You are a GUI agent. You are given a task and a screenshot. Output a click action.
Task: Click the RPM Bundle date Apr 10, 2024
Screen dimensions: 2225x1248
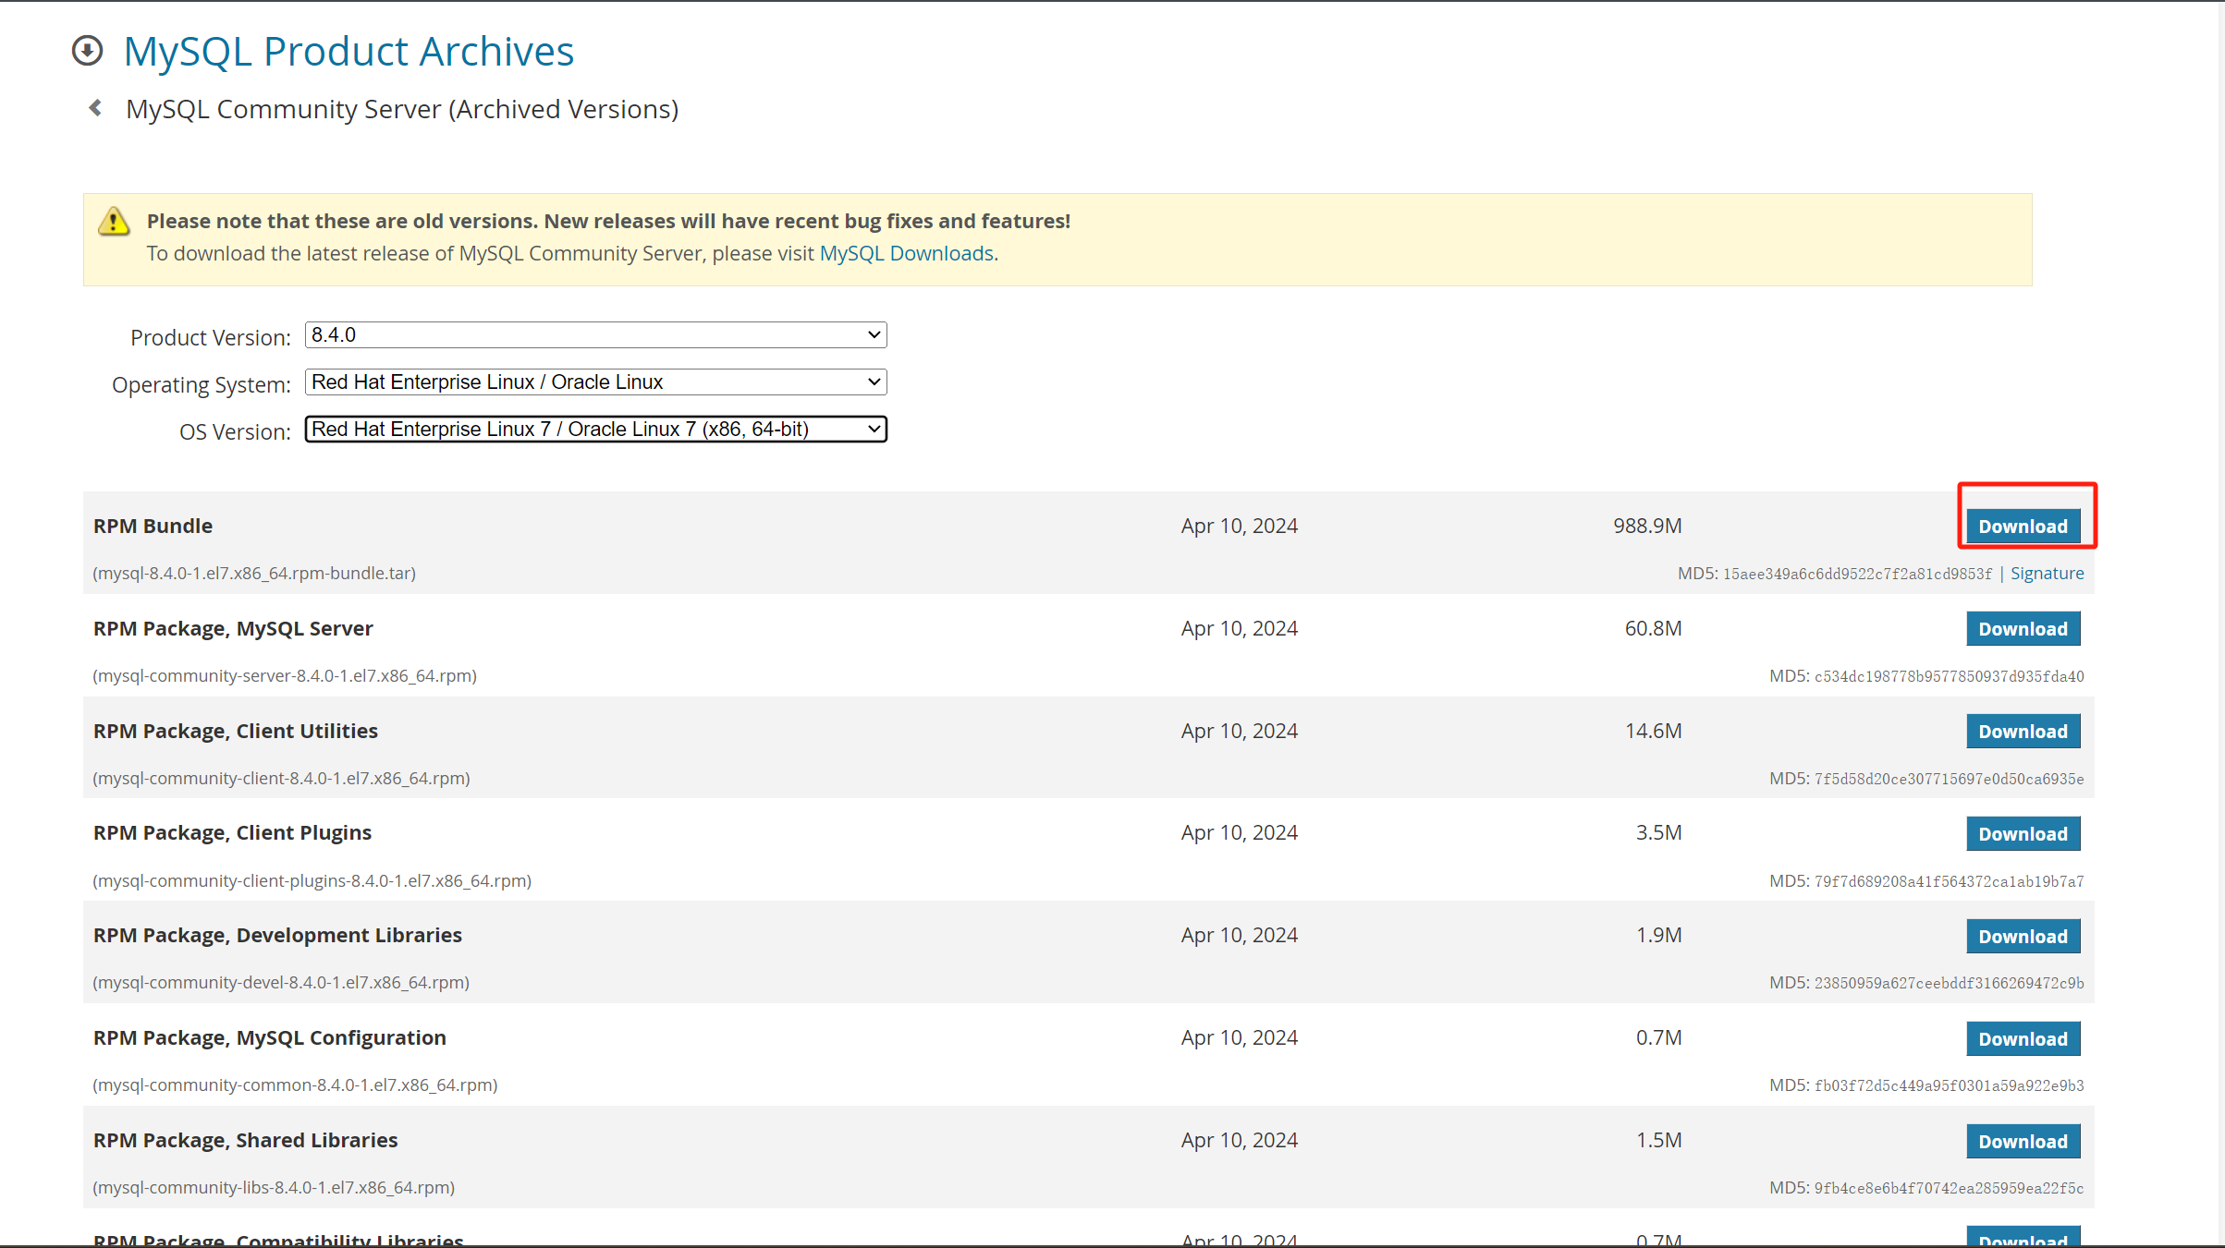1239,526
